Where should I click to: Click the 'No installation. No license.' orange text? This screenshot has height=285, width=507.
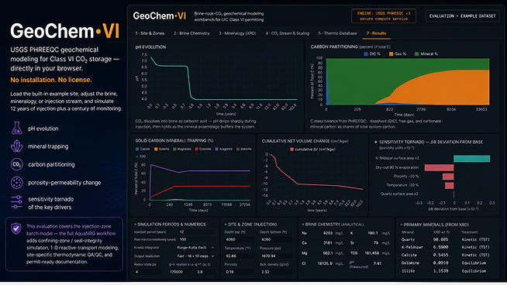[x=50, y=80]
